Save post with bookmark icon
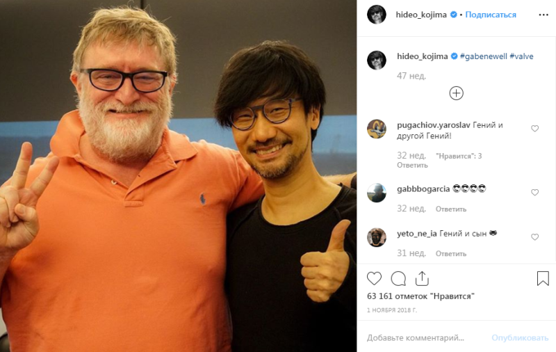The image size is (556, 352). [543, 278]
